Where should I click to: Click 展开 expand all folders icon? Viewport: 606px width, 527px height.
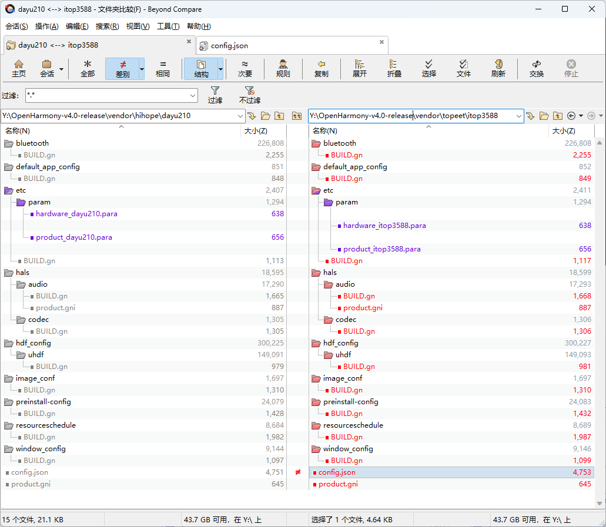pos(359,68)
